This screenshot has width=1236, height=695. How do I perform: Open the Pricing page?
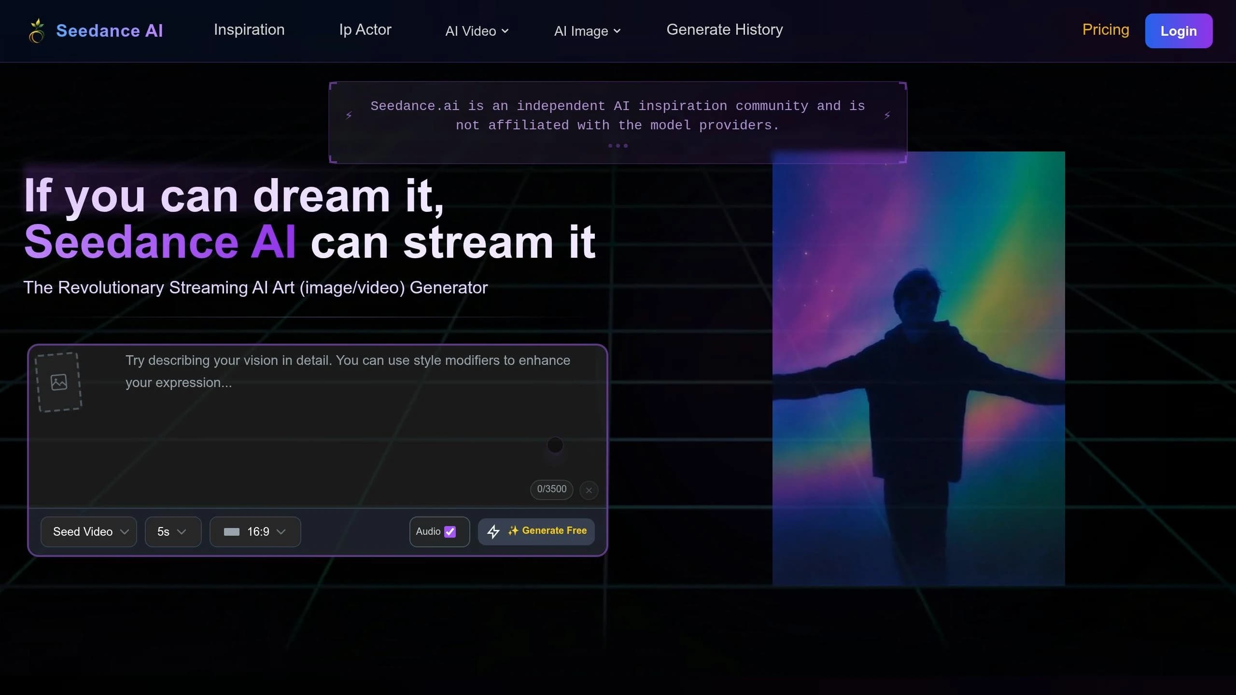click(1106, 30)
